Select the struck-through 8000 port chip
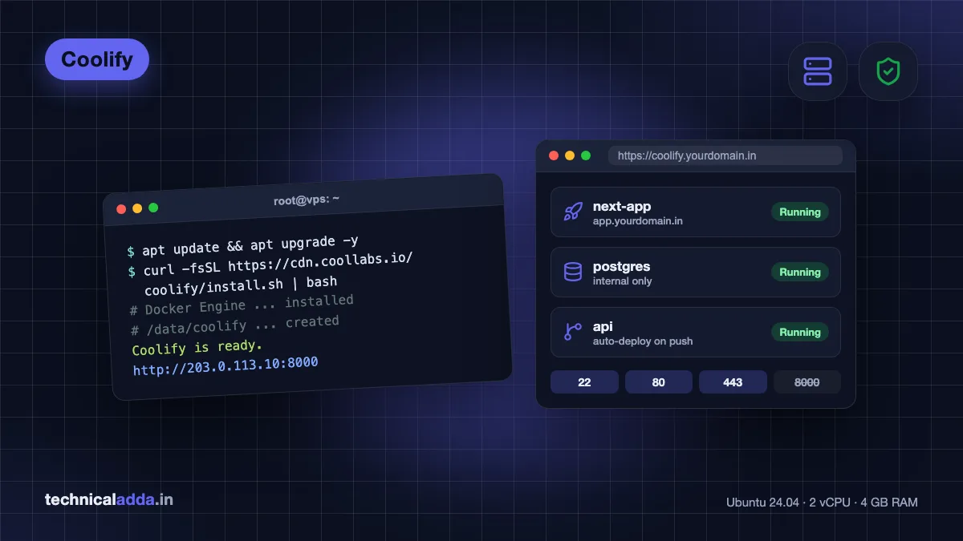This screenshot has width=963, height=541. click(x=807, y=382)
